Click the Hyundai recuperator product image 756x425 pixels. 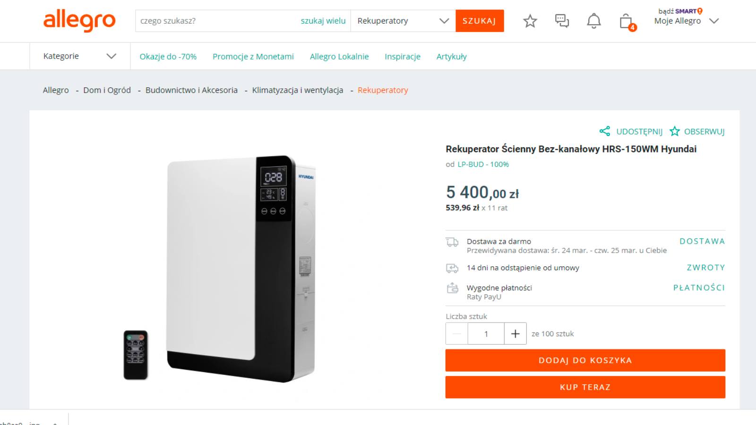click(x=241, y=268)
